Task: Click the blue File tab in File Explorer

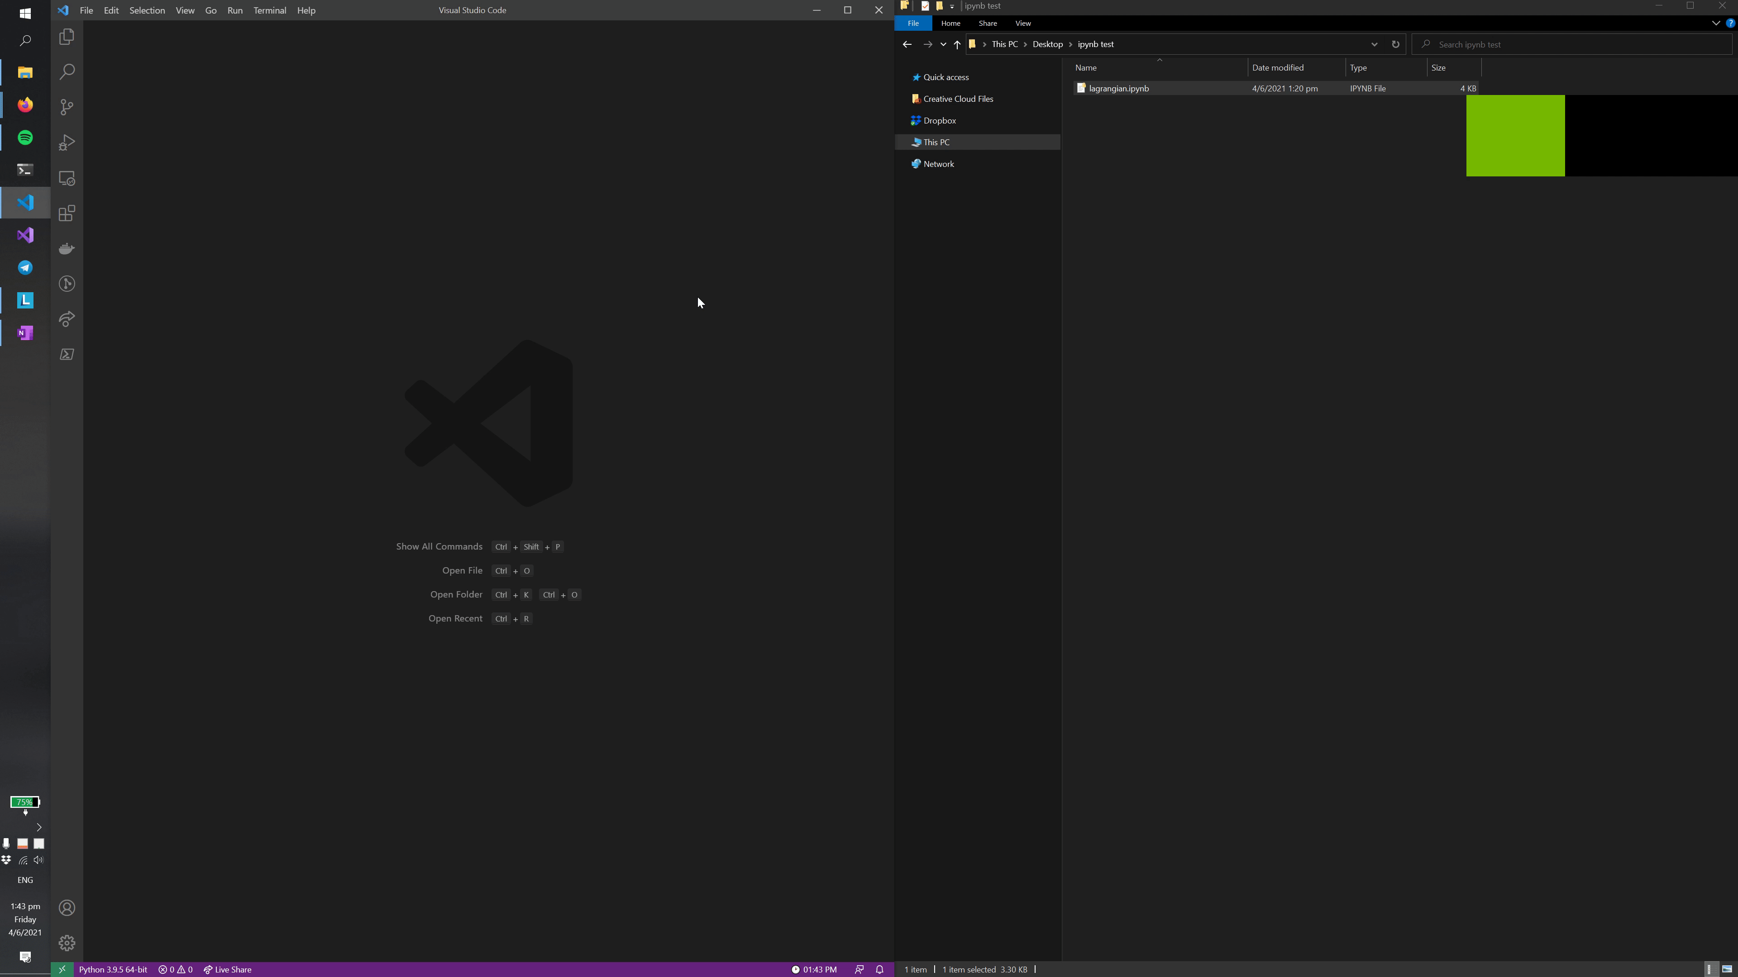Action: pyautogui.click(x=913, y=23)
